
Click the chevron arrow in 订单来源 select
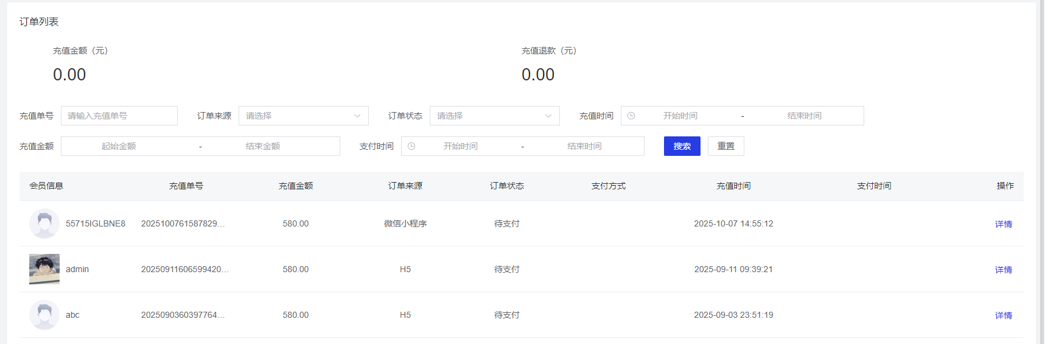[x=357, y=116]
